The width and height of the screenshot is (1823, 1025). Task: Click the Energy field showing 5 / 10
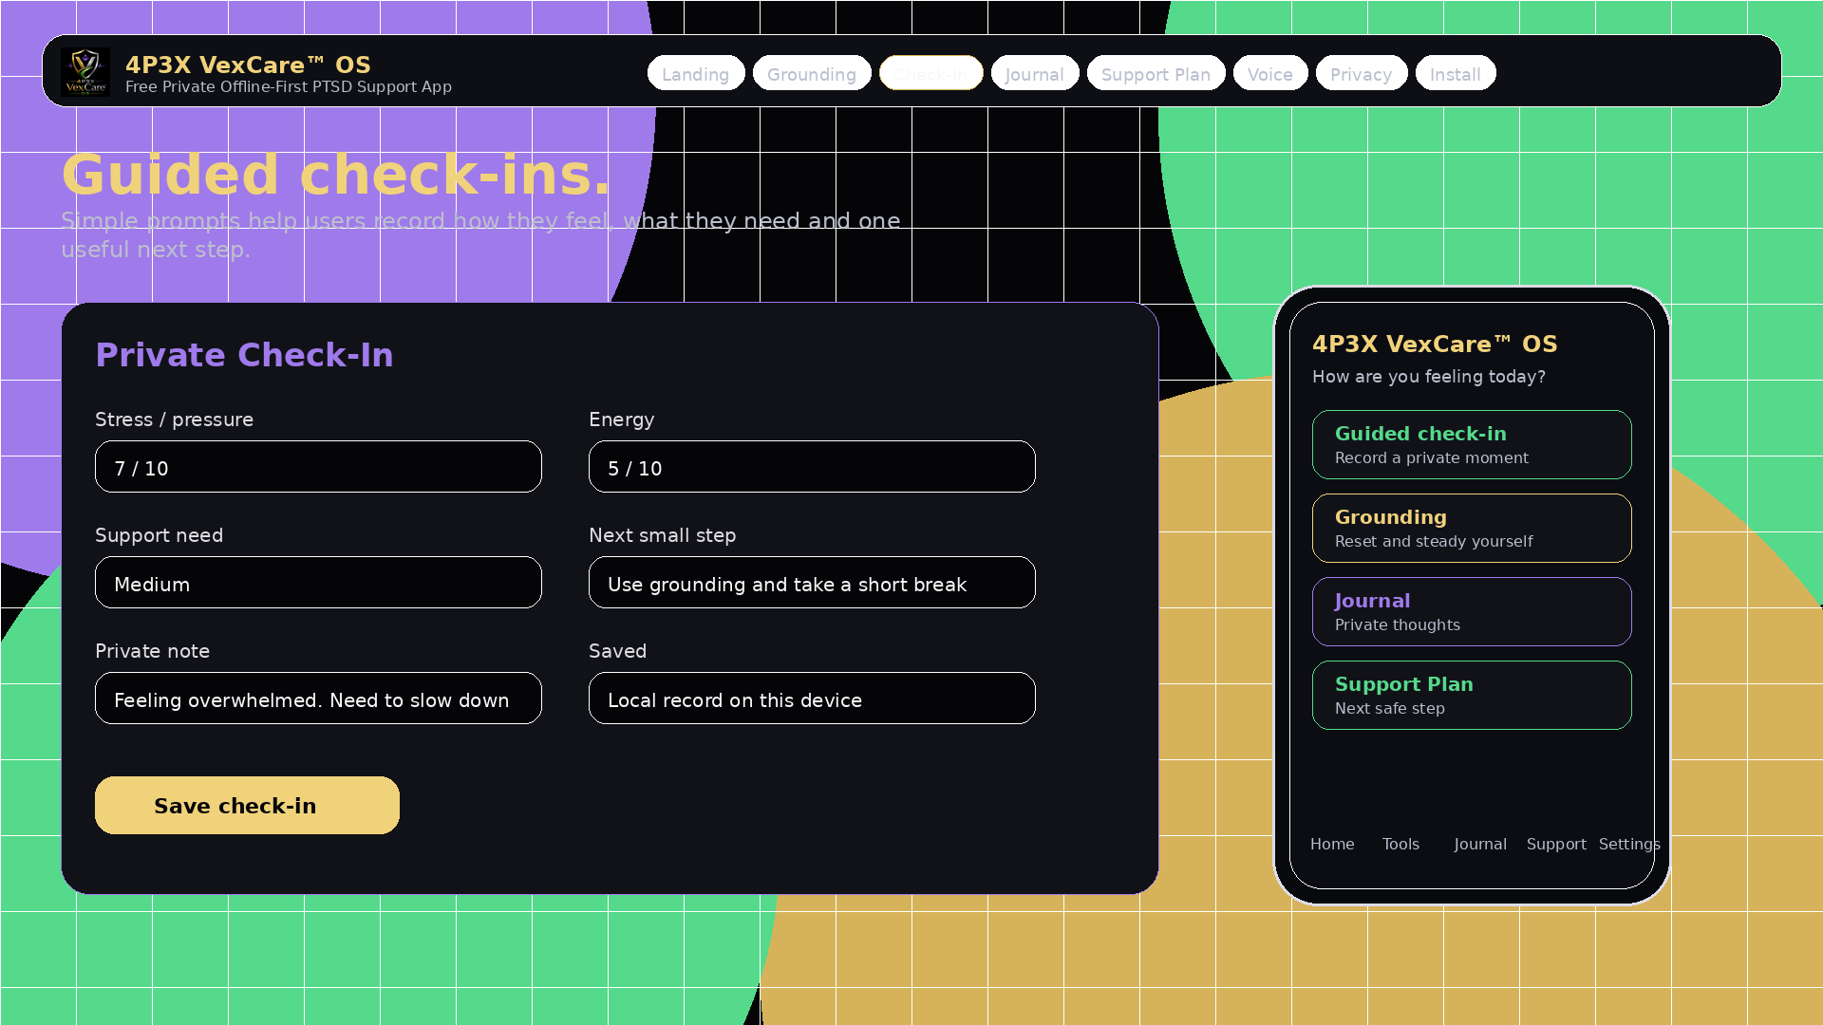pos(812,467)
